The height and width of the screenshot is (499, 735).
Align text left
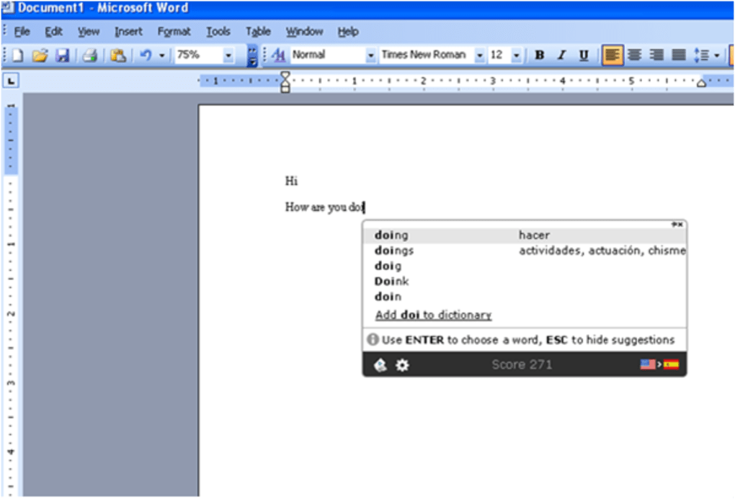[x=612, y=55]
